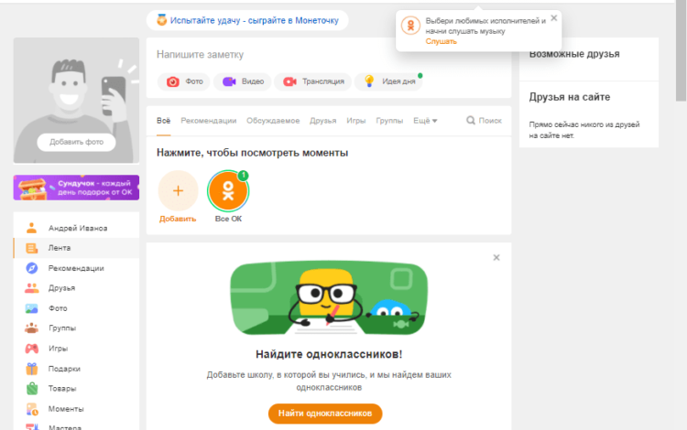Close the music notification popup
687x430 pixels.
point(553,17)
